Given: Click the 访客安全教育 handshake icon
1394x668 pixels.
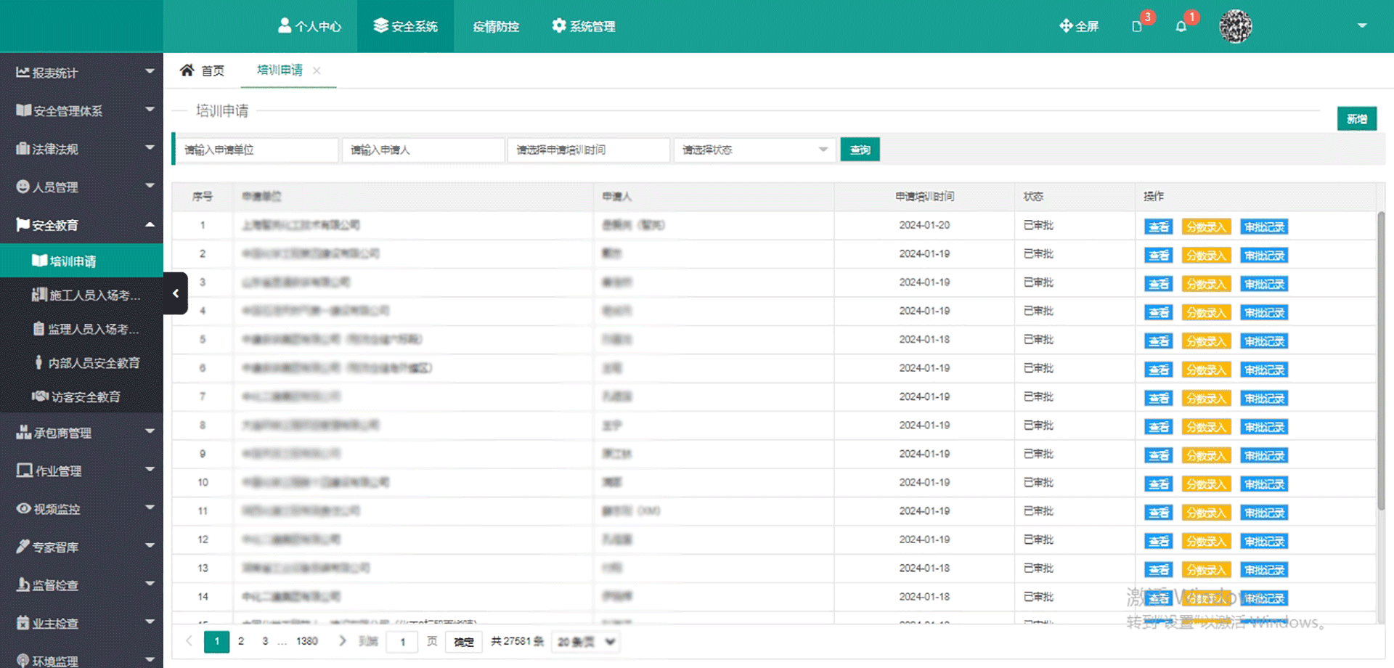Looking at the screenshot, I should tap(40, 396).
